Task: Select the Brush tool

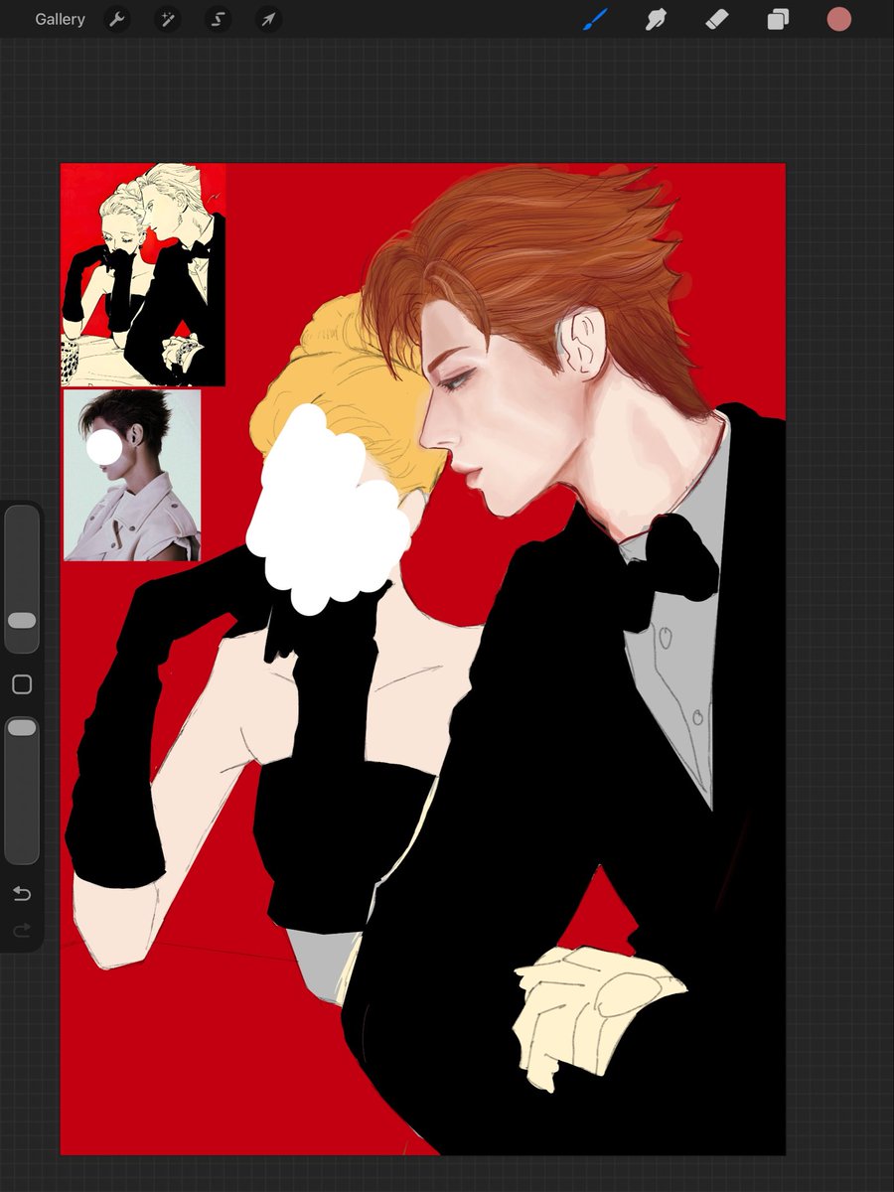Action: (594, 19)
